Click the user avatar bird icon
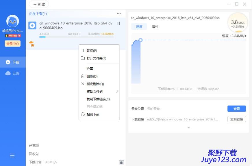This screenshot has height=166, width=252. (x=12, y=21)
